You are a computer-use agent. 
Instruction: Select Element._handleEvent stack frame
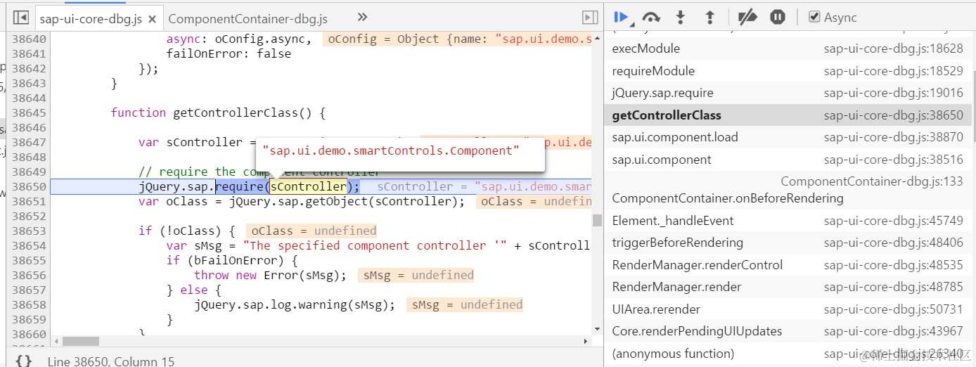pyautogui.click(x=788, y=221)
